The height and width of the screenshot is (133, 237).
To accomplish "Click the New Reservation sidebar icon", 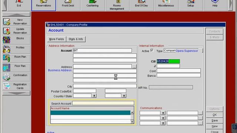I will click(x=7, y=22).
